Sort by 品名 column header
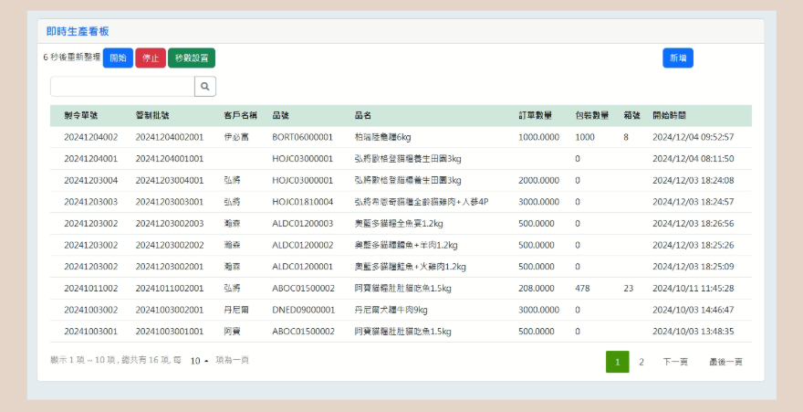803x412 pixels. [x=363, y=116]
